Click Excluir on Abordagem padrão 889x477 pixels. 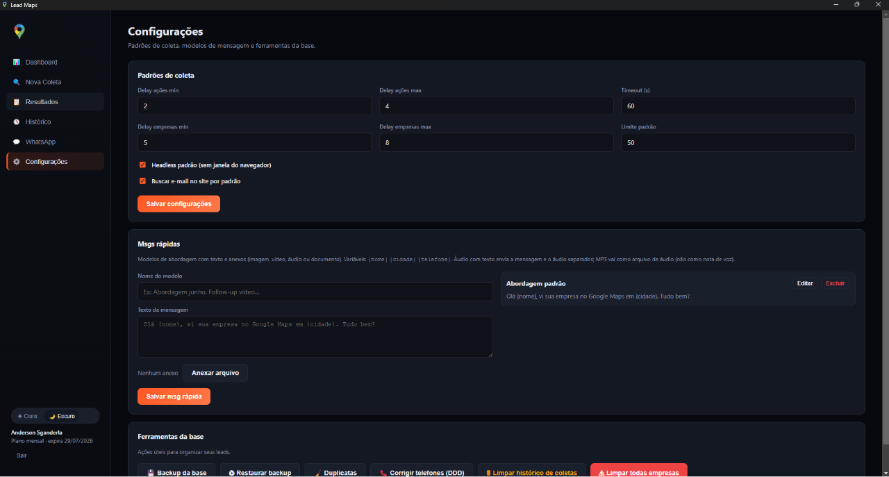click(x=836, y=283)
